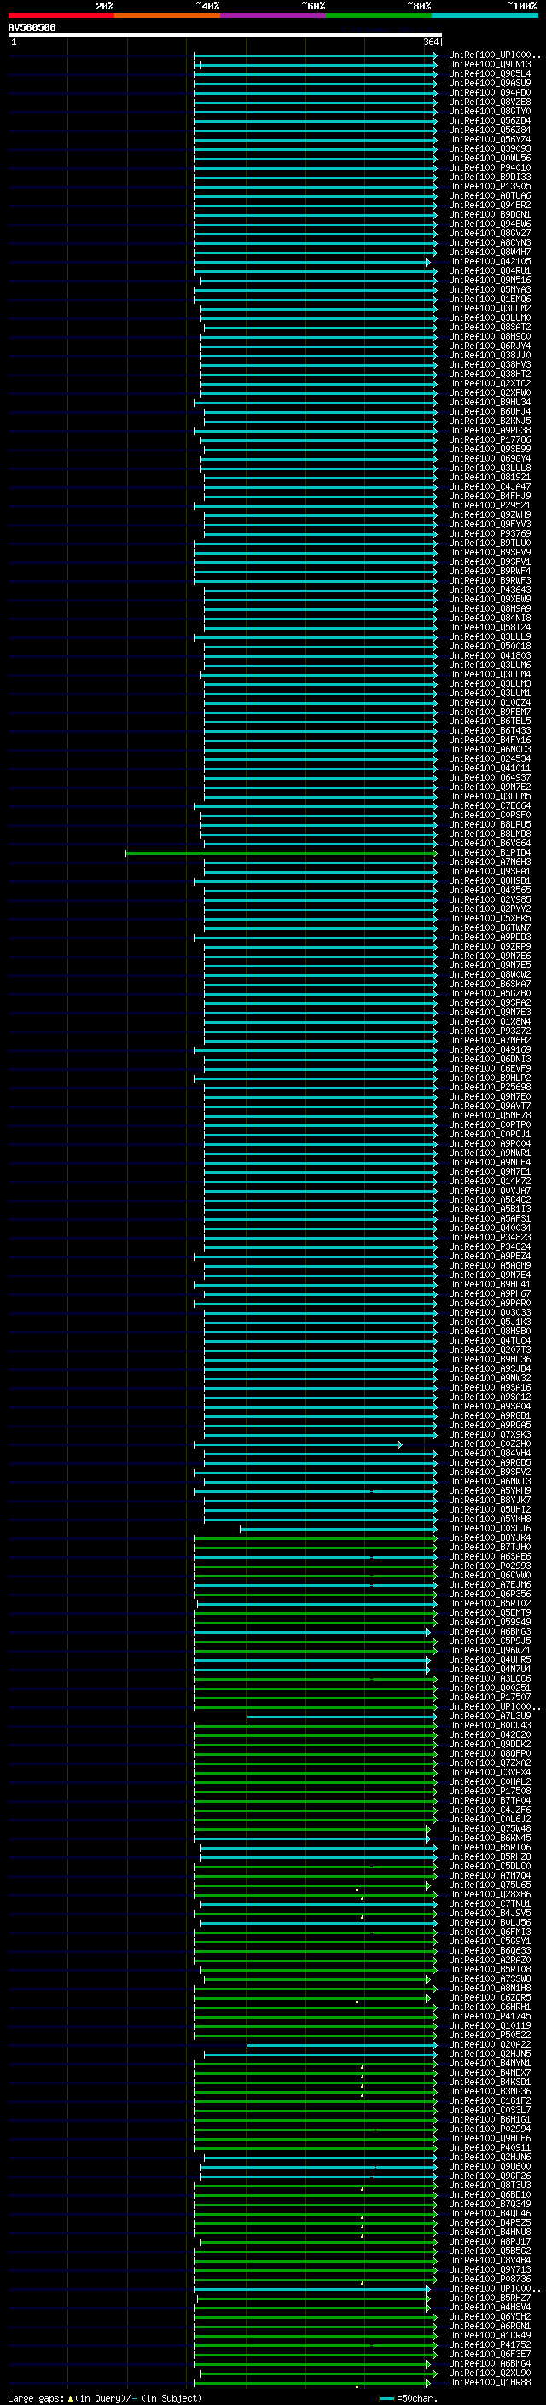Select label UniRef100_Q3LUM2
The height and width of the screenshot is (2405, 546).
pyautogui.click(x=489, y=308)
